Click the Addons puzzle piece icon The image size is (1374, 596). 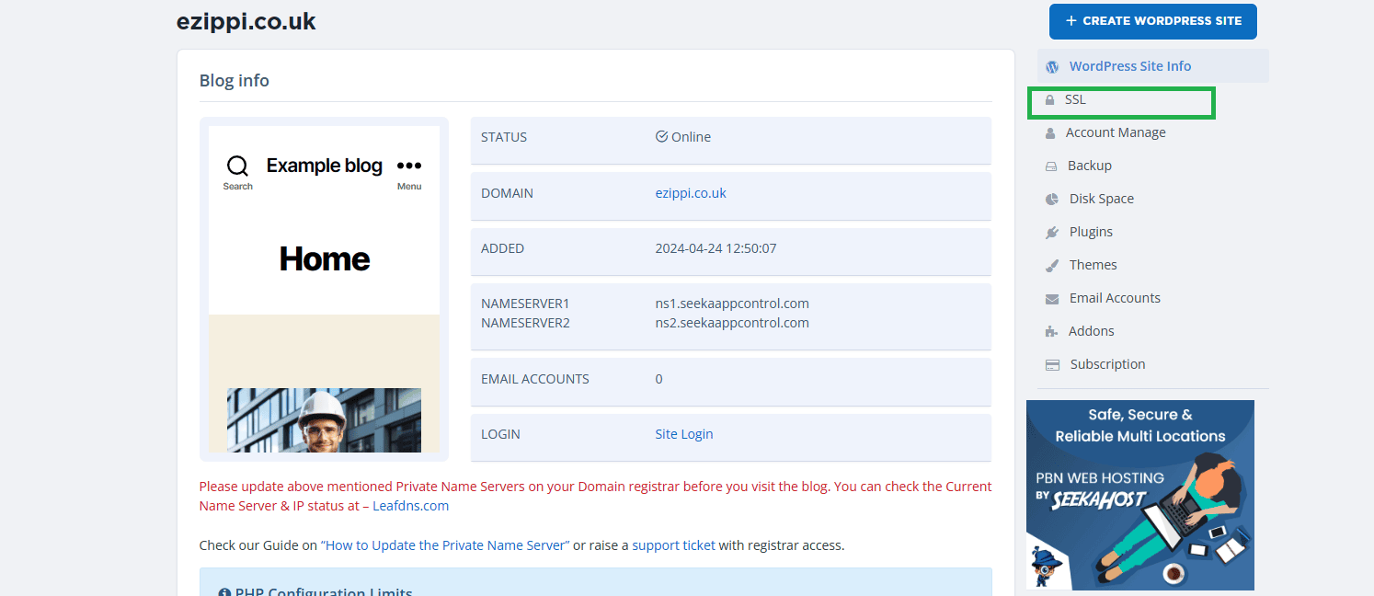tap(1051, 332)
